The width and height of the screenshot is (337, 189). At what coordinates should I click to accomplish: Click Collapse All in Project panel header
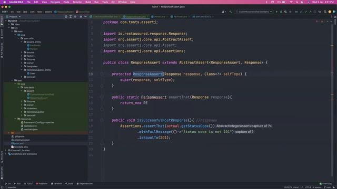click(x=75, y=17)
